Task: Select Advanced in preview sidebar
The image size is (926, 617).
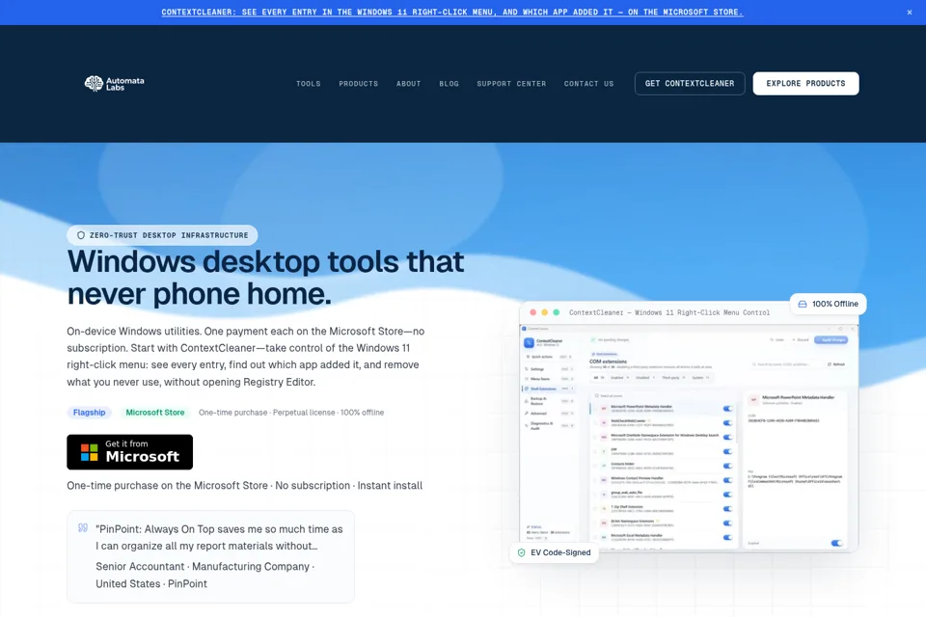Action: (549, 414)
